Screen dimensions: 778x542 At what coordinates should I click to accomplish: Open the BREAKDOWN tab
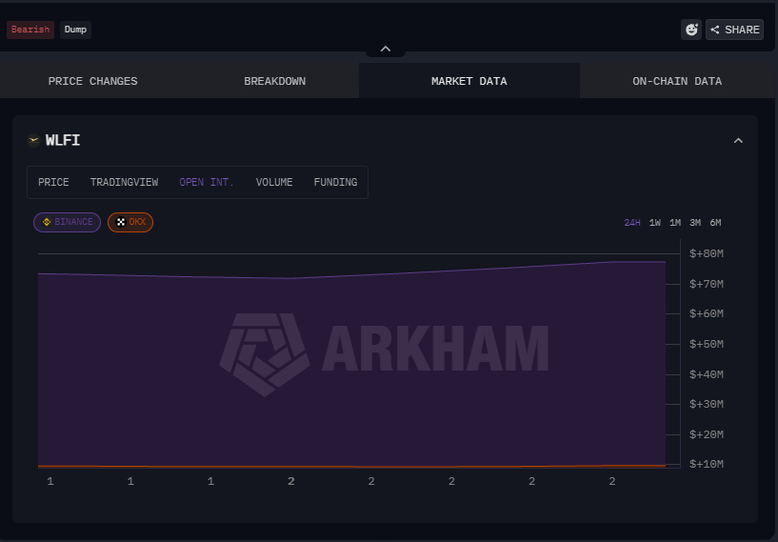(x=274, y=81)
